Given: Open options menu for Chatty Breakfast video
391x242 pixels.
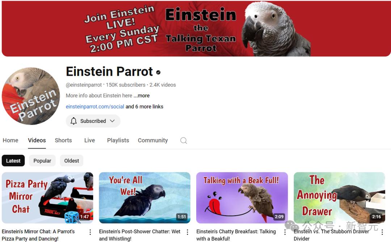Looking at the screenshot, I should coord(285,232).
